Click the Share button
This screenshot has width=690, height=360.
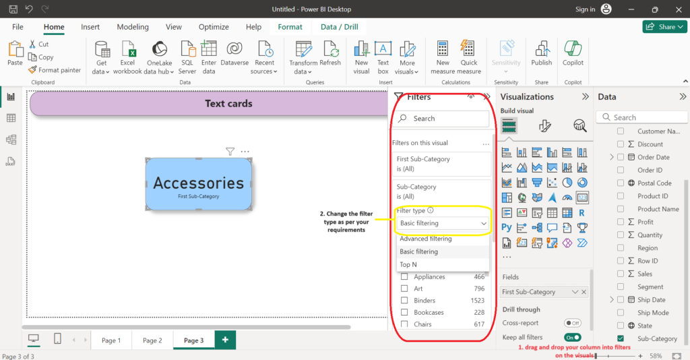pyautogui.click(x=664, y=27)
